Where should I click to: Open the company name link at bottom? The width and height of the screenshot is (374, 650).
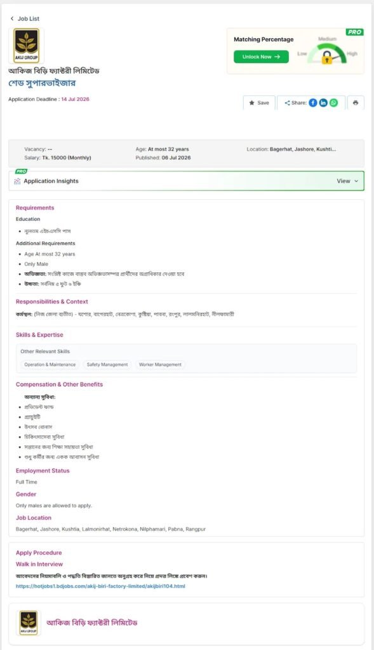click(91, 623)
